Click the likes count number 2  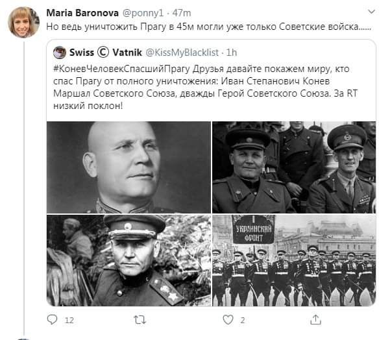pos(243,321)
